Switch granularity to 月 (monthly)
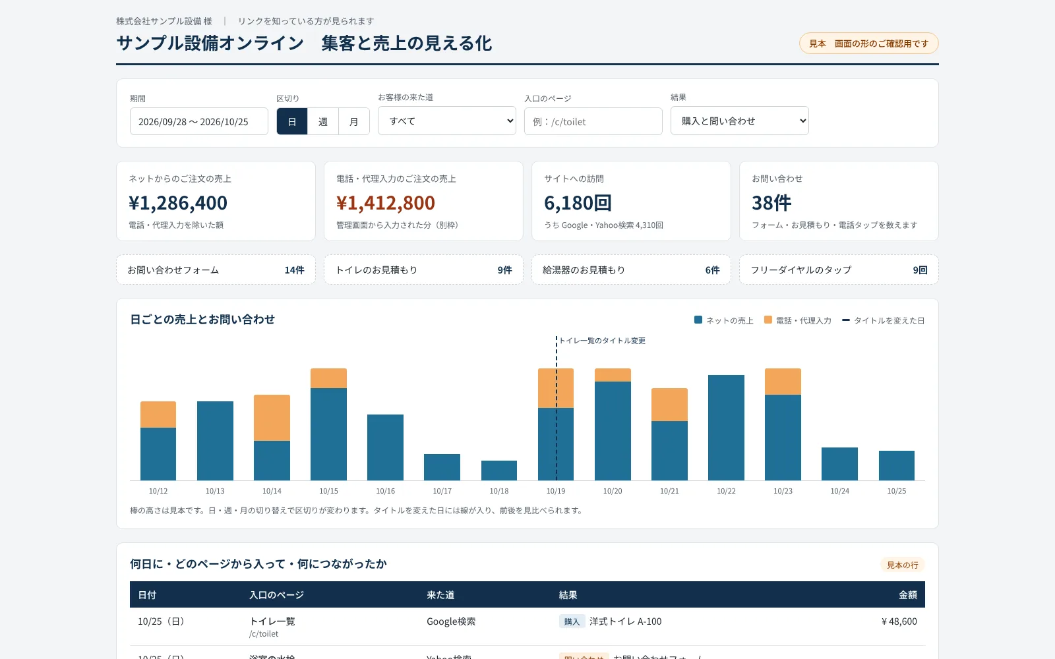1055x659 pixels. pyautogui.click(x=354, y=122)
